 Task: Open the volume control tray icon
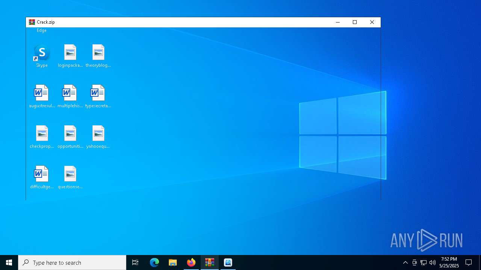[x=433, y=262]
